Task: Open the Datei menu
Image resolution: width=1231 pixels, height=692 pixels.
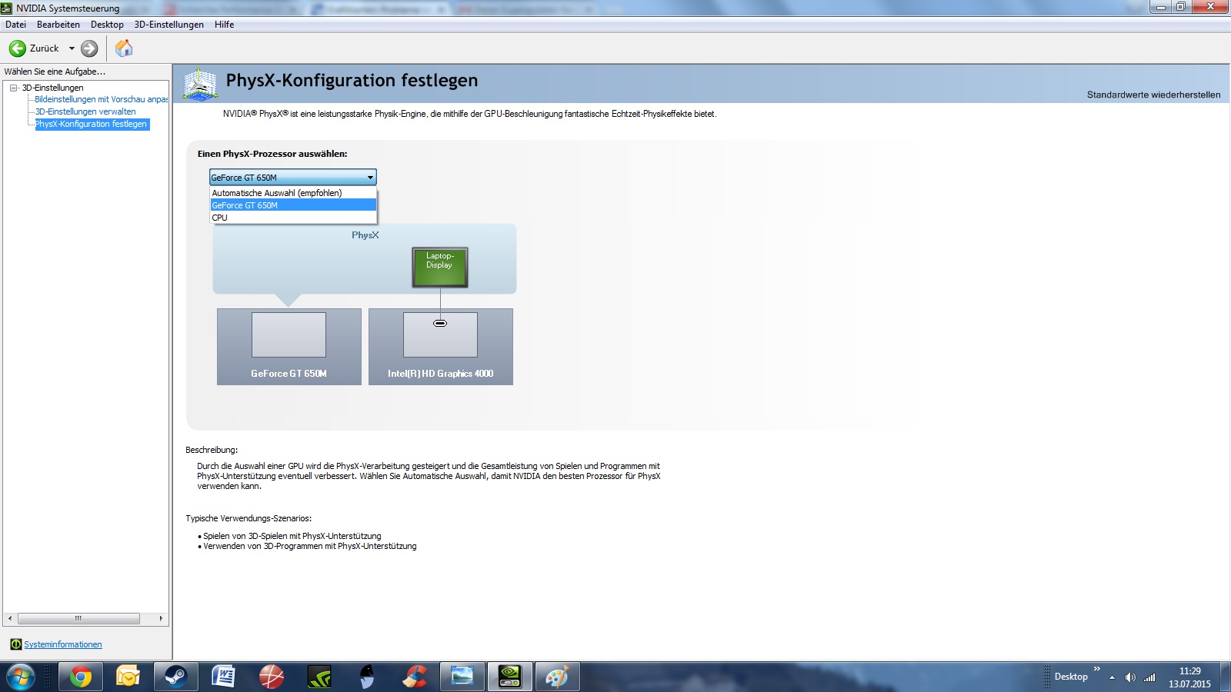Action: point(15,25)
